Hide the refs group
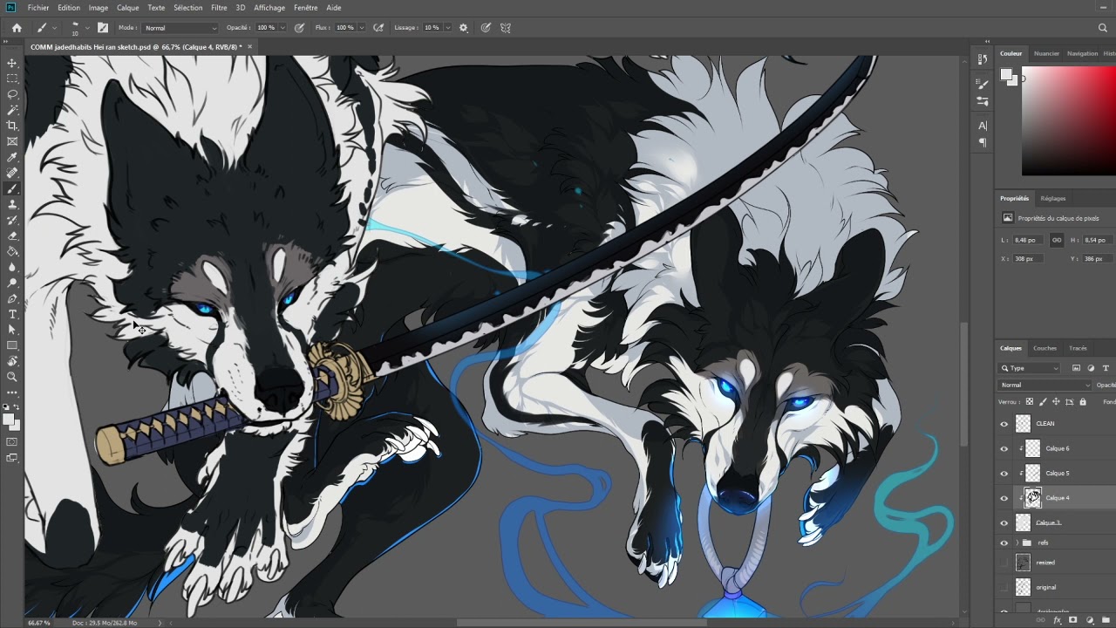Screen dimensions: 1116x628 (x=1004, y=543)
